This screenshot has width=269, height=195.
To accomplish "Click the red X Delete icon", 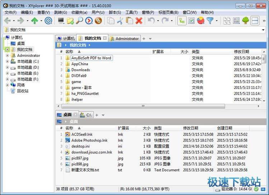I will (139, 21).
